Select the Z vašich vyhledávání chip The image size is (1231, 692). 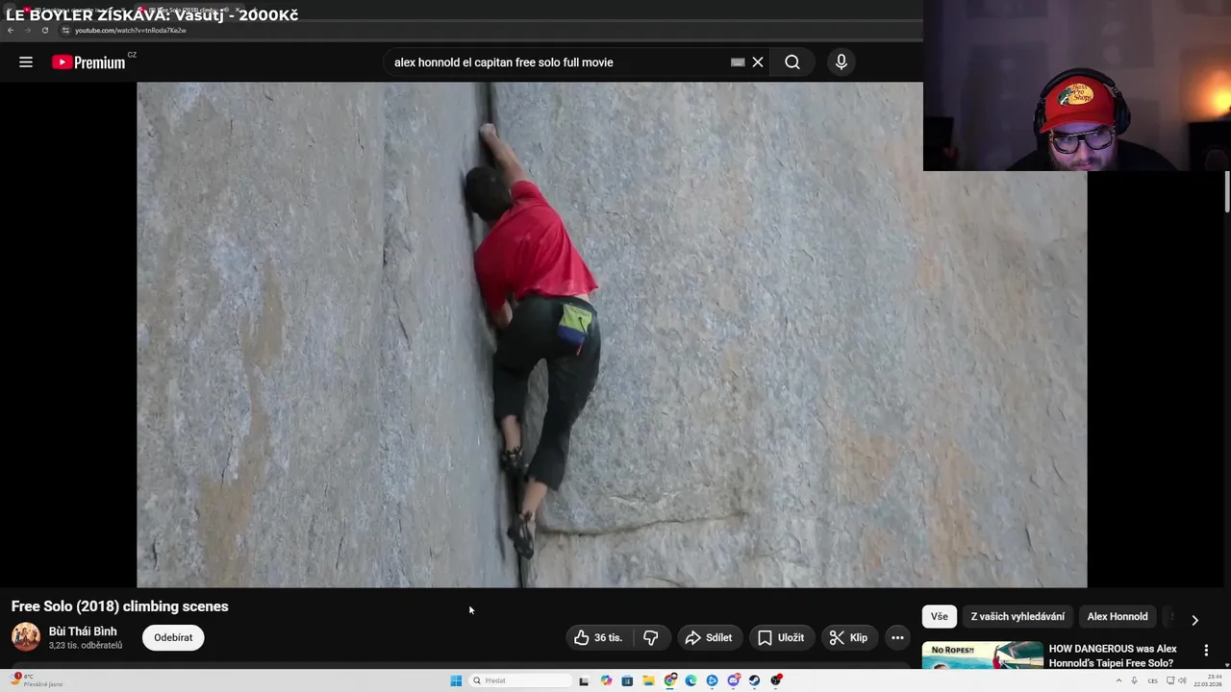click(x=1017, y=617)
